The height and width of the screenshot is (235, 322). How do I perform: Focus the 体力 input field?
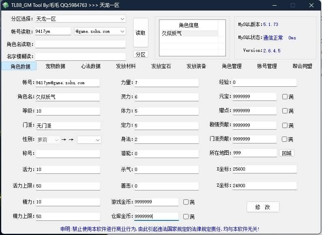click(x=167, y=111)
